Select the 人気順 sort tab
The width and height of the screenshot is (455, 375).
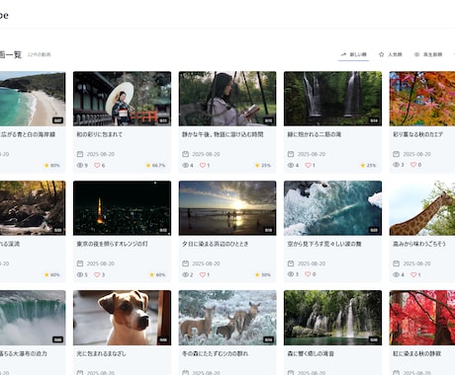point(391,54)
